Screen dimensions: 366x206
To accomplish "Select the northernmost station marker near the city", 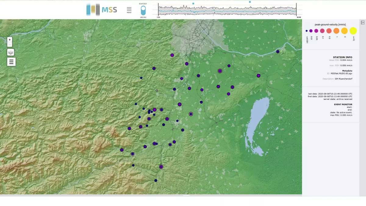I will pyautogui.click(x=172, y=55).
